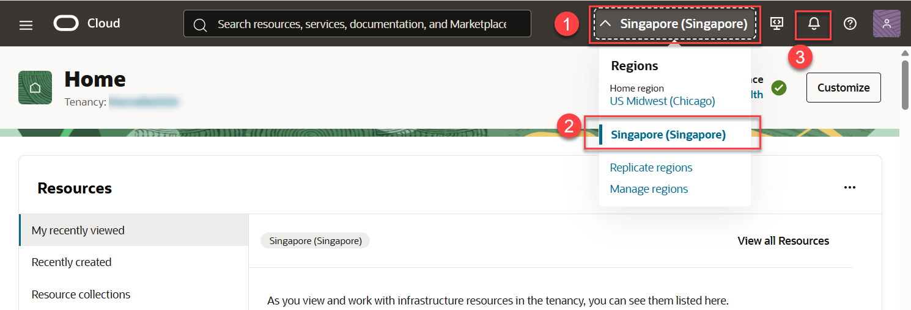Select My recently viewed tab

[x=134, y=230]
